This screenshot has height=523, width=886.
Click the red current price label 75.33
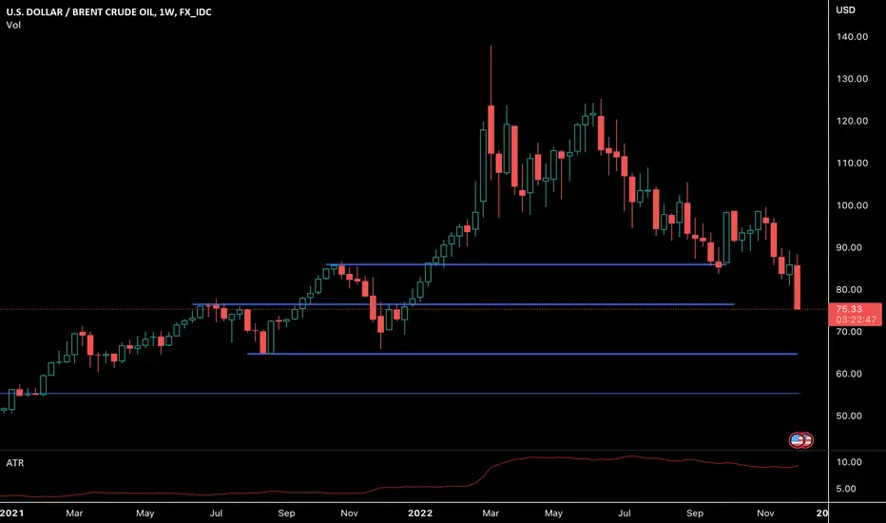[x=855, y=315]
